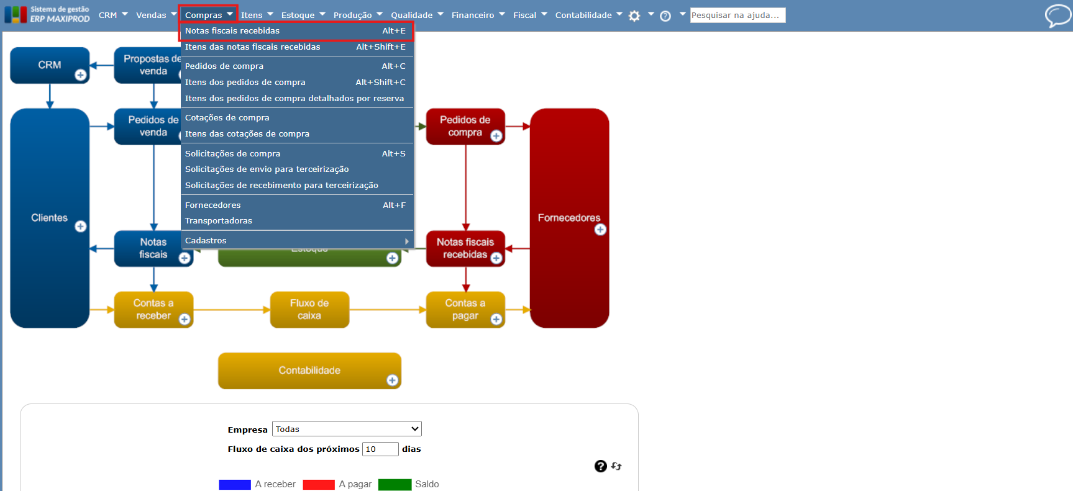The height and width of the screenshot is (491, 1073).
Task: Select Solicitações de envio para terceirização
Action: (x=297, y=169)
